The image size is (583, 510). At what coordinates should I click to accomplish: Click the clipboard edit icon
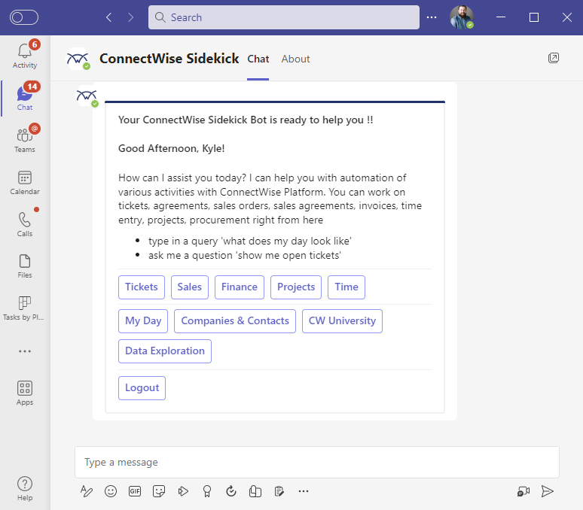279,491
